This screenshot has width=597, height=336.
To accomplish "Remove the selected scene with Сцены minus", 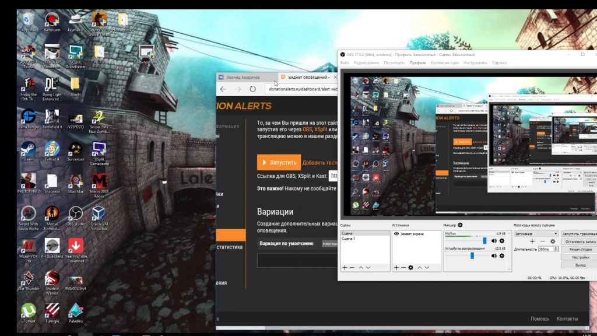I will [x=352, y=268].
